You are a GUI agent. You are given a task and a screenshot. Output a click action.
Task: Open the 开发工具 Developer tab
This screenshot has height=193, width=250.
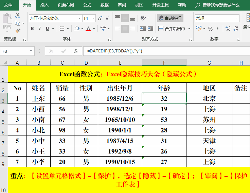160,5
